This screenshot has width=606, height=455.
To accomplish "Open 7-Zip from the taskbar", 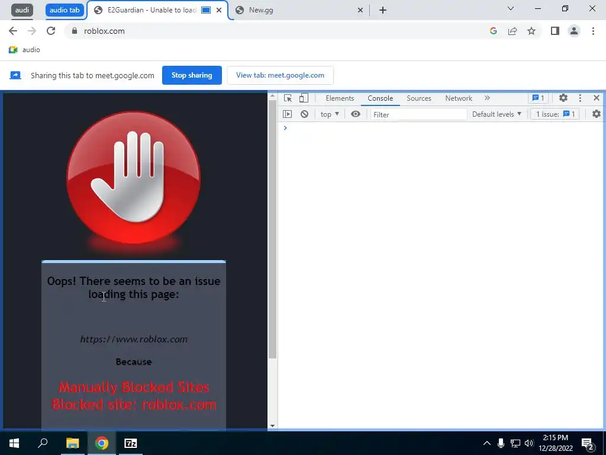I will (131, 443).
